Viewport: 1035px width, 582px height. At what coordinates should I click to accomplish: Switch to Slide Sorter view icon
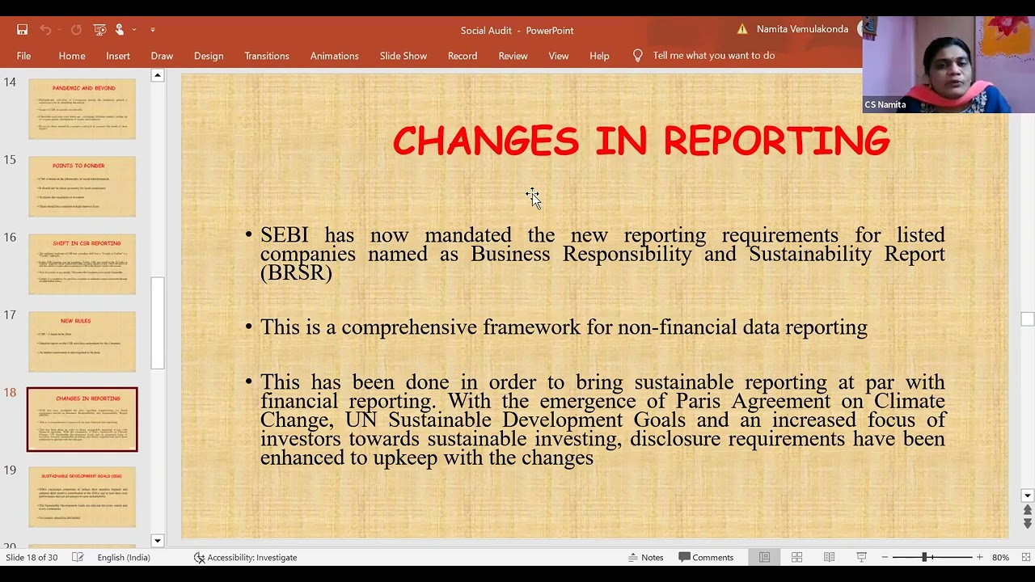[x=796, y=557]
